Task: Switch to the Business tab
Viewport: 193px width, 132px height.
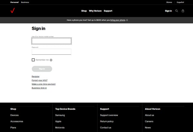Action: pos(25,2)
